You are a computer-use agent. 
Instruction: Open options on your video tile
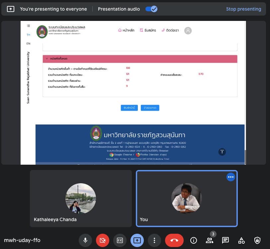(x=231, y=177)
